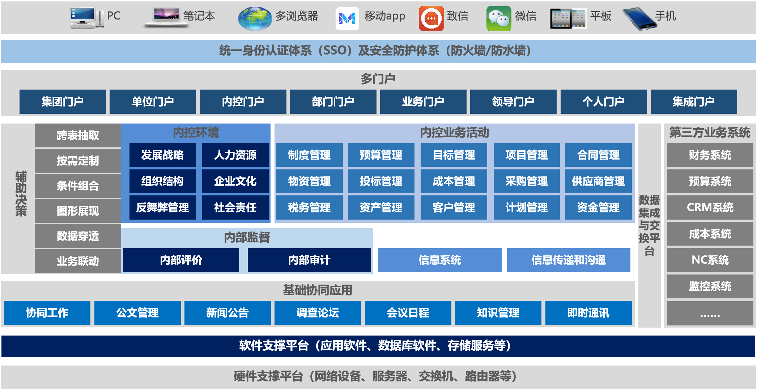Click the 图形展现 box
This screenshot has height=389, width=757.
(x=78, y=211)
